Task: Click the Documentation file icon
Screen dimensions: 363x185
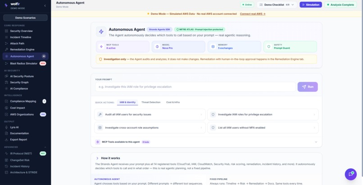Action: pos(6,133)
